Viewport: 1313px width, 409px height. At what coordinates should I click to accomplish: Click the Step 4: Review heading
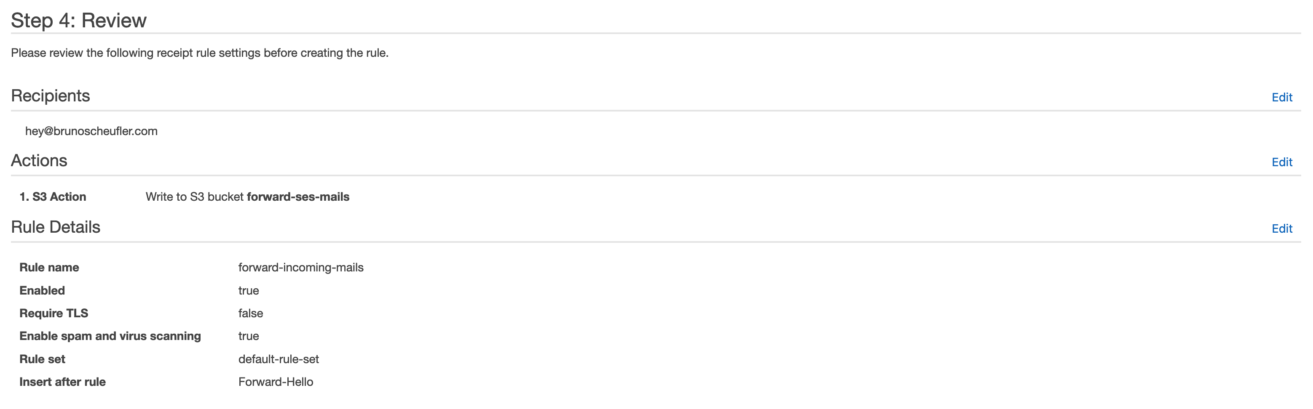pyautogui.click(x=78, y=20)
